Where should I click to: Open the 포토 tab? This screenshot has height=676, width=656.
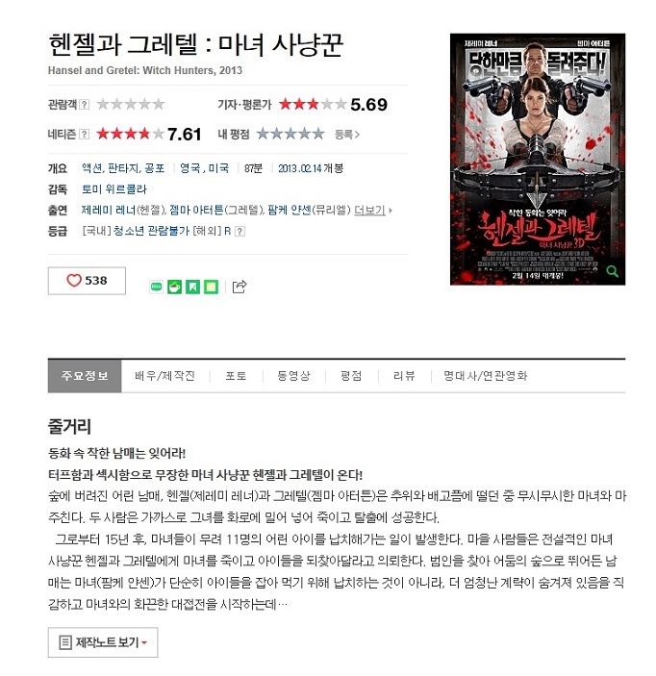point(236,376)
